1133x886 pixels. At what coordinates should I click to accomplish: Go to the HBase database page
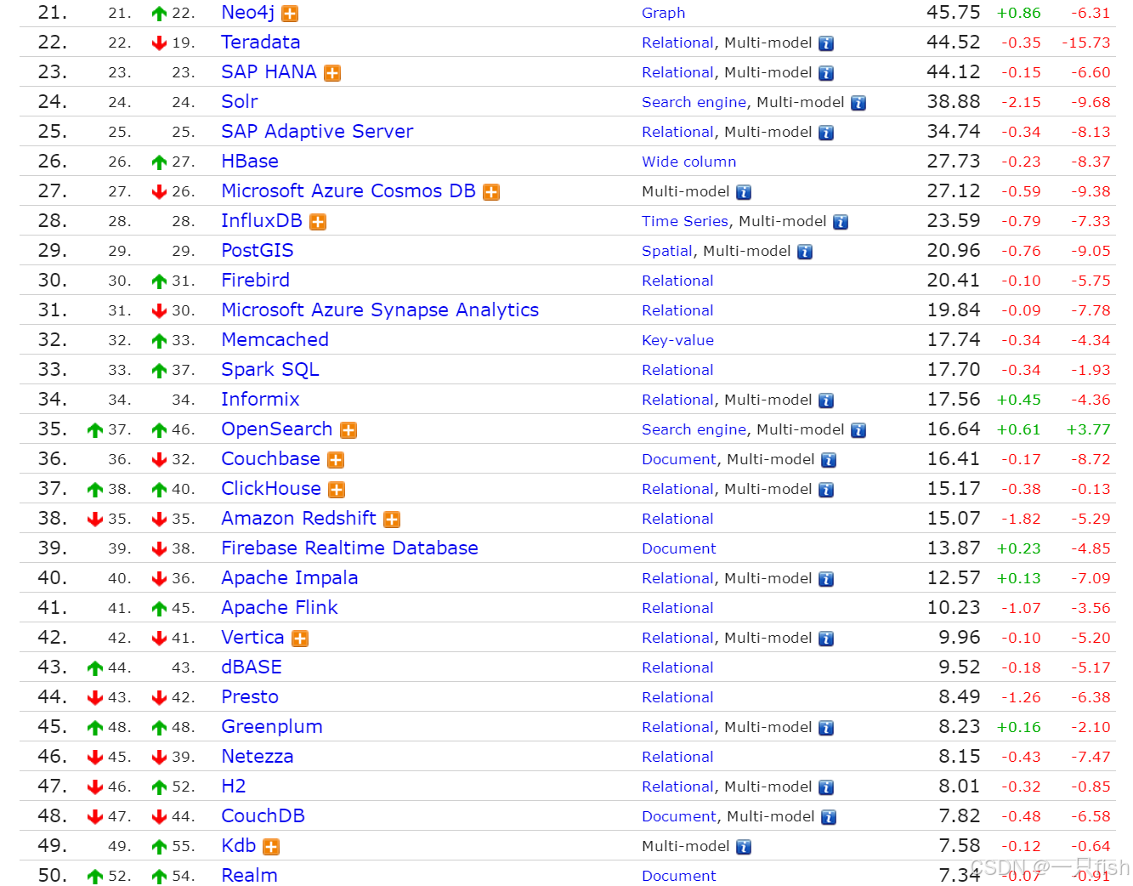coord(250,162)
